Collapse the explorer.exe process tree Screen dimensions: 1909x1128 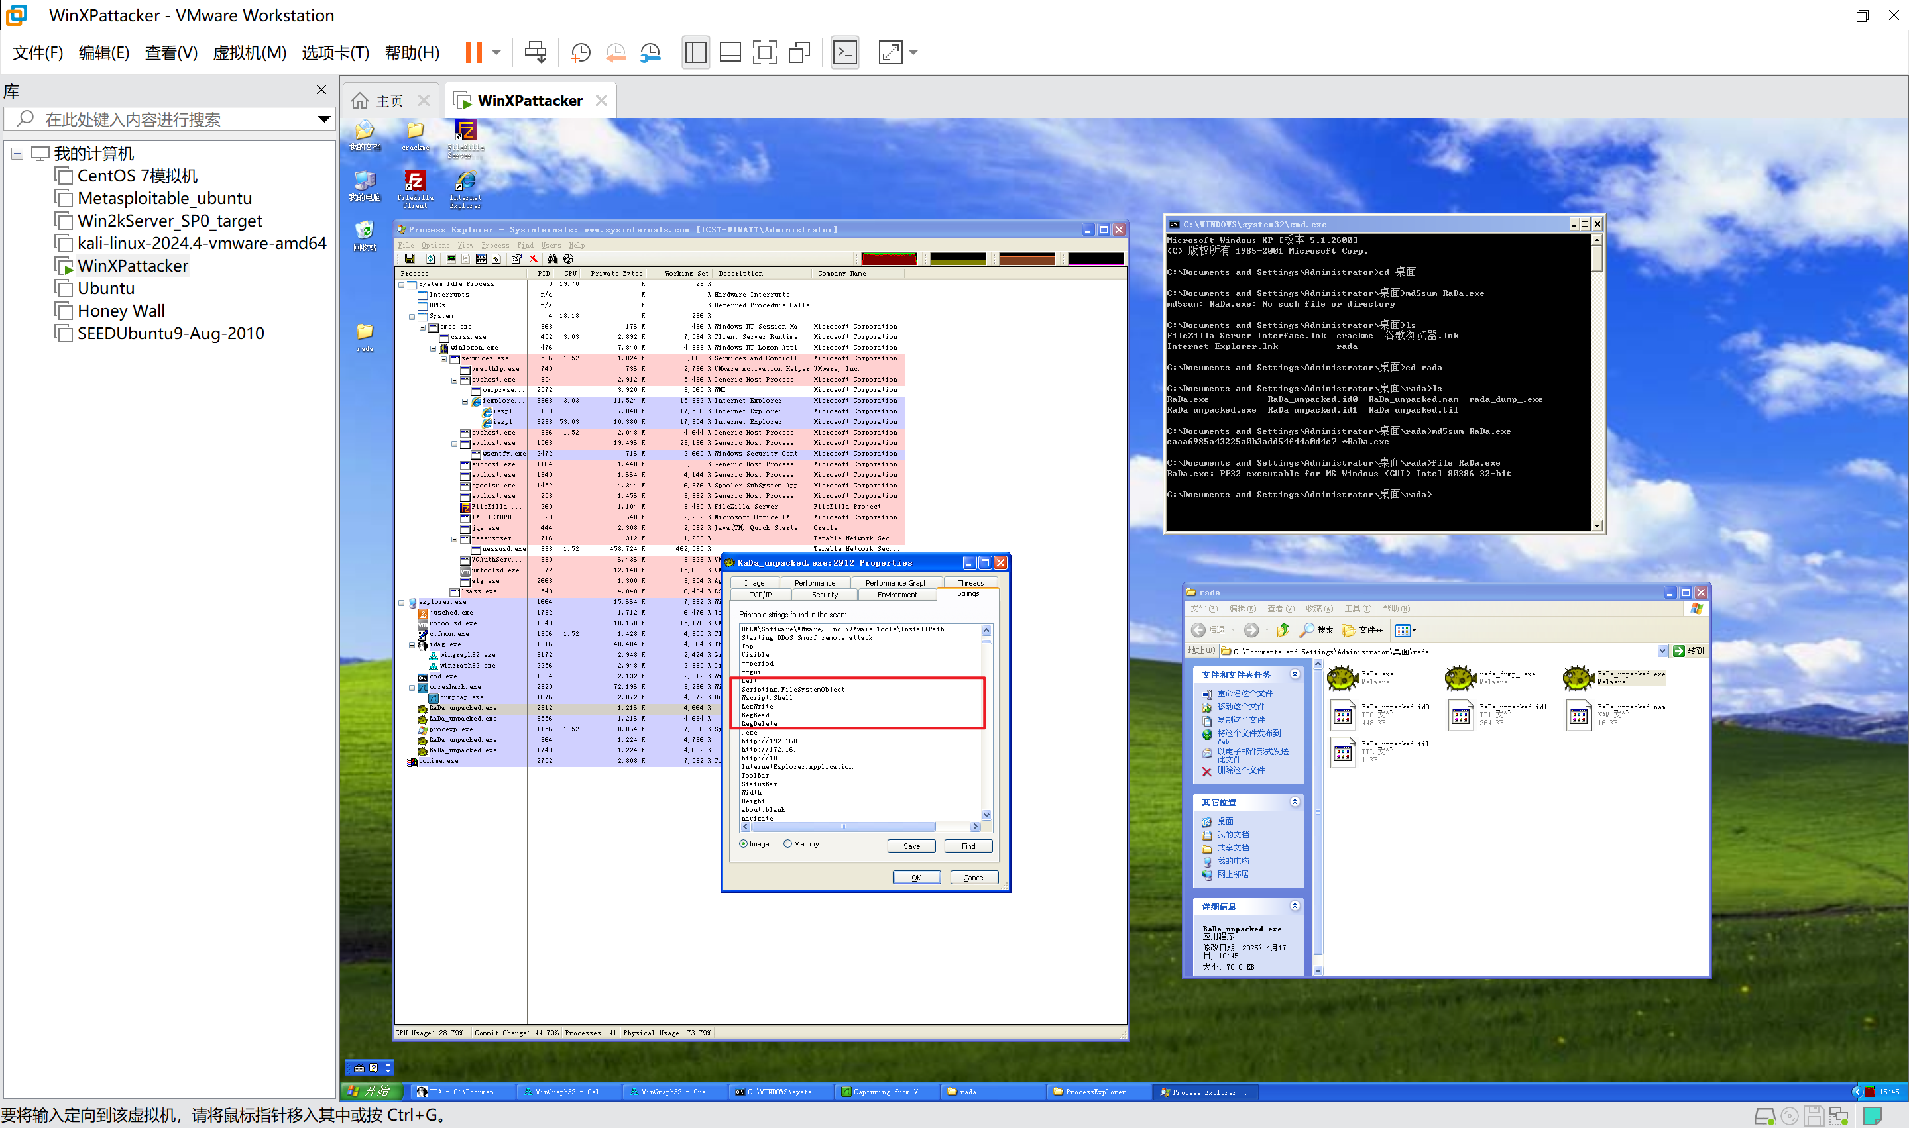pyautogui.click(x=402, y=602)
